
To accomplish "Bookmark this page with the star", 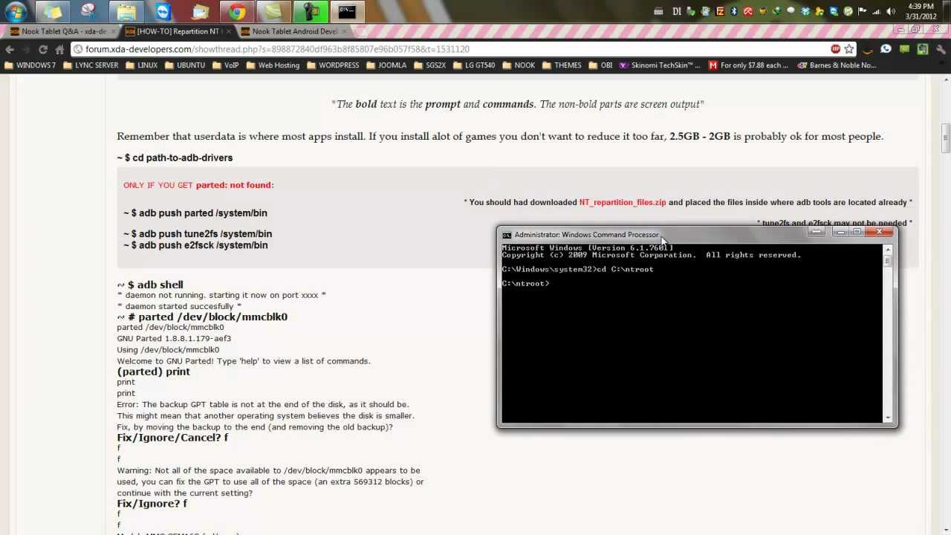I will tap(848, 49).
